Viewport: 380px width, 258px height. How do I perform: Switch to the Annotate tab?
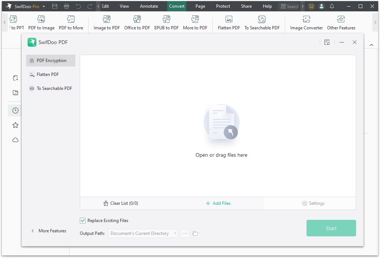[x=149, y=6]
